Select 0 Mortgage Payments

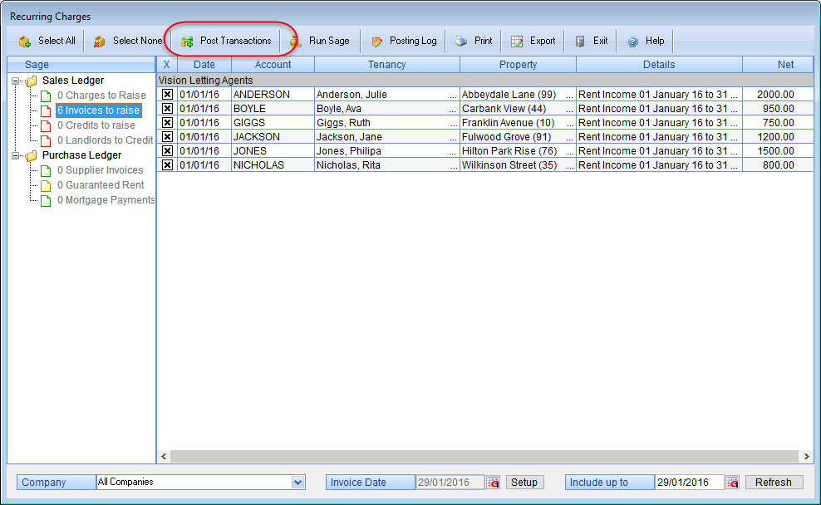coord(106,200)
